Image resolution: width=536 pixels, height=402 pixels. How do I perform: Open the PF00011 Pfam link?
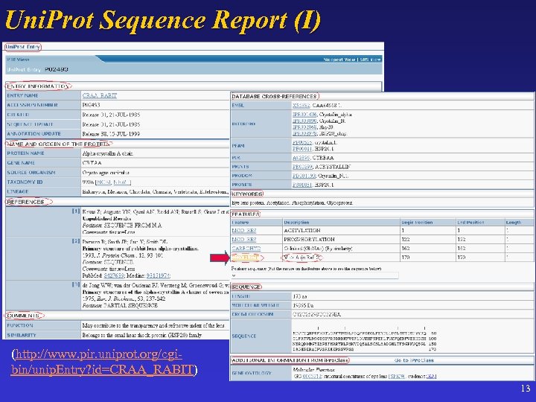pos(302,149)
